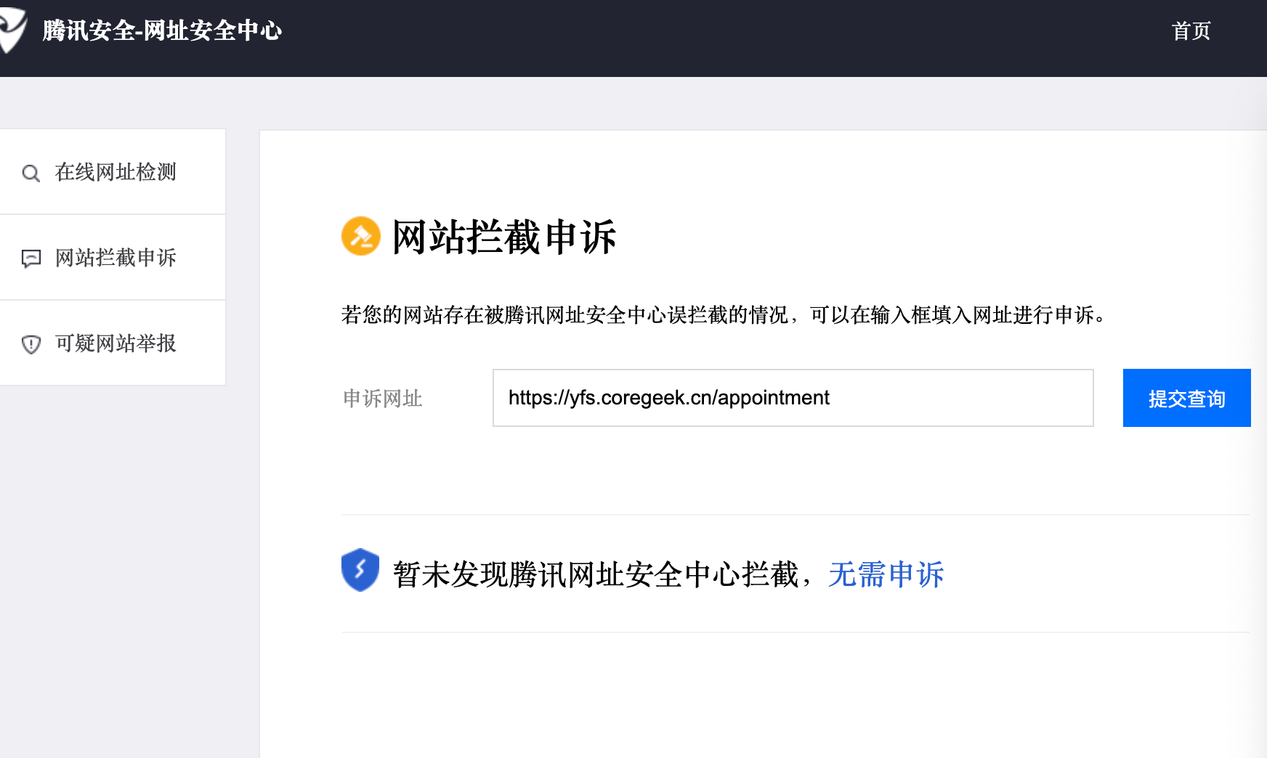The image size is (1267, 758).
Task: Click the description text starting 若您的网站
Action: [x=724, y=315]
